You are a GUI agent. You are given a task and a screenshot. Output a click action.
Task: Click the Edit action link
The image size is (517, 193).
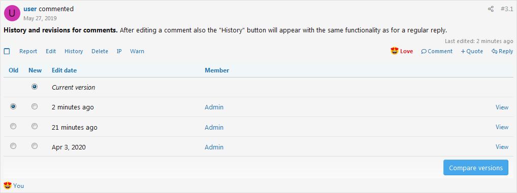51,51
